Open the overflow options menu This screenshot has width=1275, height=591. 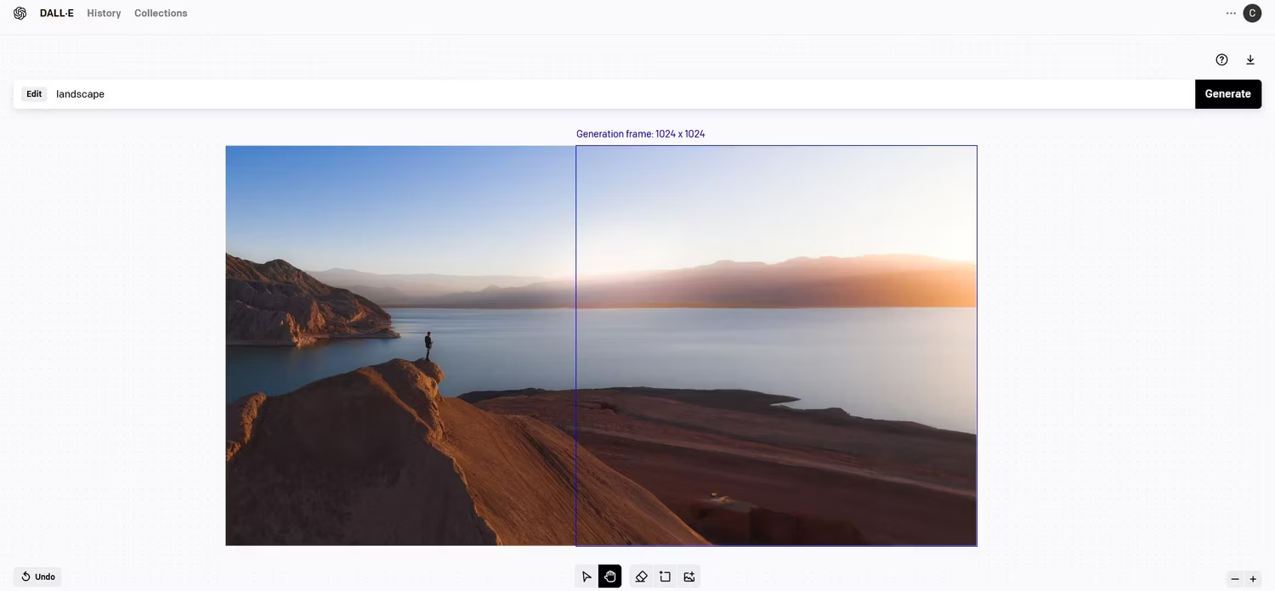tap(1230, 12)
